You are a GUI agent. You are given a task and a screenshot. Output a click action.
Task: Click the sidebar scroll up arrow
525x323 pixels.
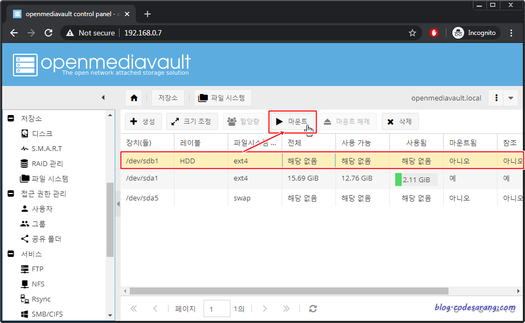click(110, 115)
